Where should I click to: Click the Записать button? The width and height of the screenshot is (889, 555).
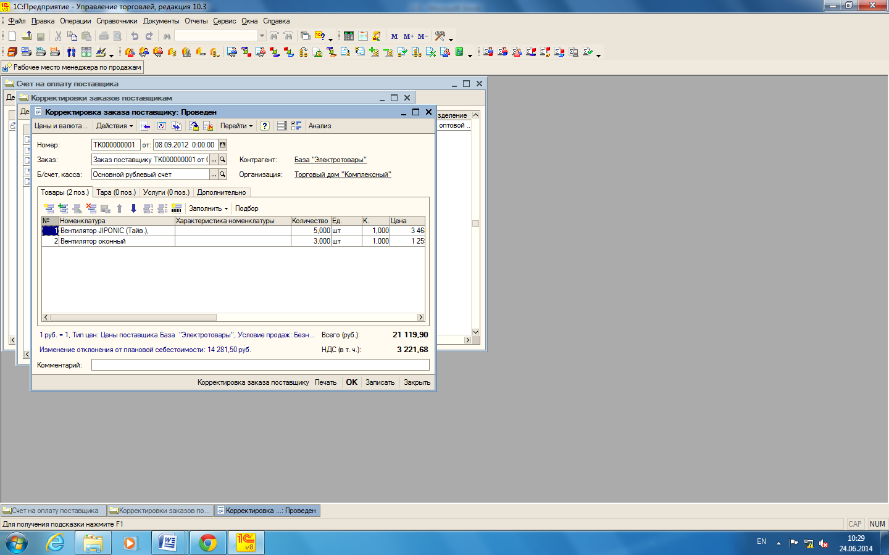(x=380, y=382)
